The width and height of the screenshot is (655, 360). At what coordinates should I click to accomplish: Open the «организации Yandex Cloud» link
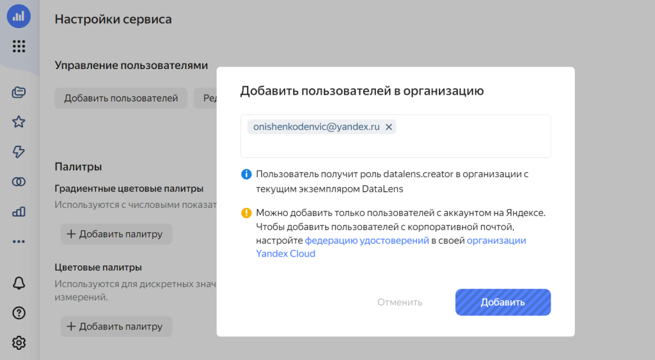point(496,240)
